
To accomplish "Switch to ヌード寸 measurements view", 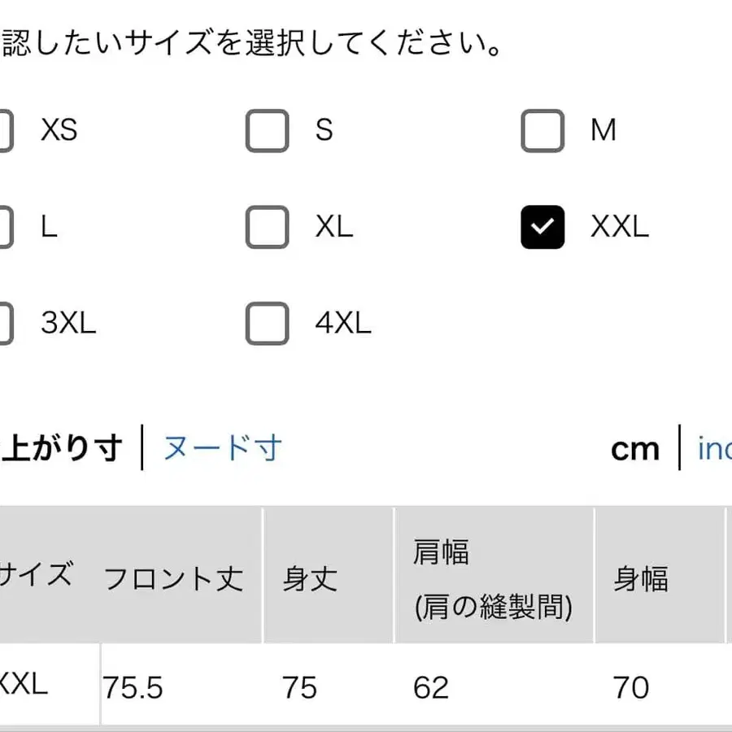I will coord(221,448).
